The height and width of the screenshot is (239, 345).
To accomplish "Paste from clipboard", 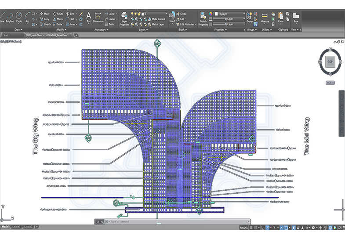I will [281, 18].
